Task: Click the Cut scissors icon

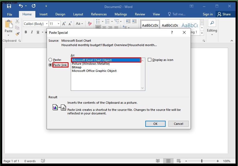Action: pyautogui.click(x=17, y=21)
